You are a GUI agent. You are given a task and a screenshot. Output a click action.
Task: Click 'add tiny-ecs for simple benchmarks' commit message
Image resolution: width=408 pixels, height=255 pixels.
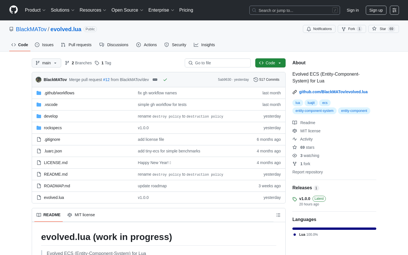tap(169, 151)
